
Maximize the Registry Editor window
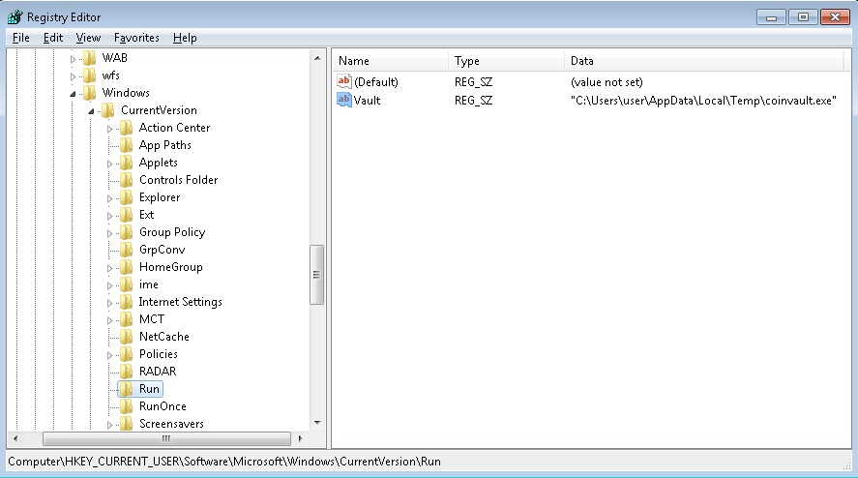pos(803,17)
